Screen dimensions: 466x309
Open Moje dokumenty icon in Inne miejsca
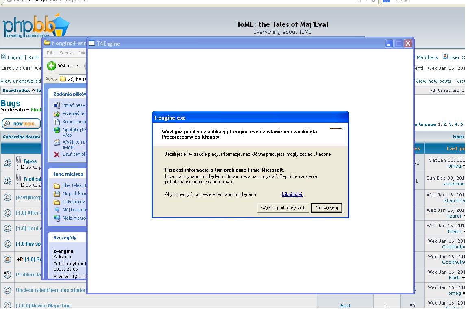pos(57,194)
